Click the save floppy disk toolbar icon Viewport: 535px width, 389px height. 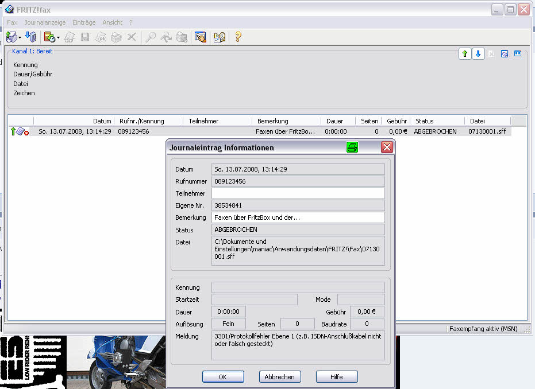click(85, 37)
